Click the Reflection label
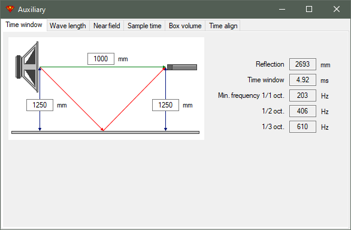Viewport: 351px width, 230px height. pyautogui.click(x=270, y=64)
